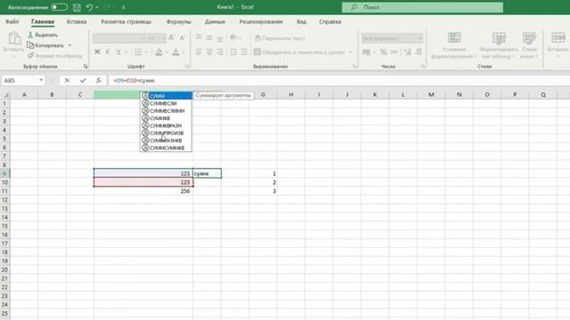Click Объединить и поместить в центре
Viewport: 570px width, 320px height.
tap(299, 52)
